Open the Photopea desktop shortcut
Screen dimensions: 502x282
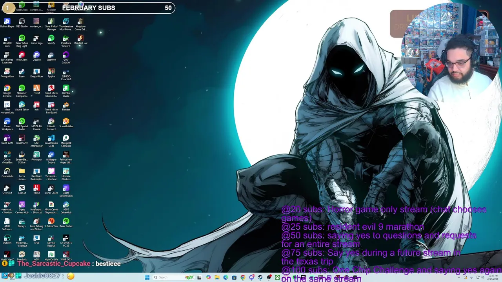tap(36, 156)
